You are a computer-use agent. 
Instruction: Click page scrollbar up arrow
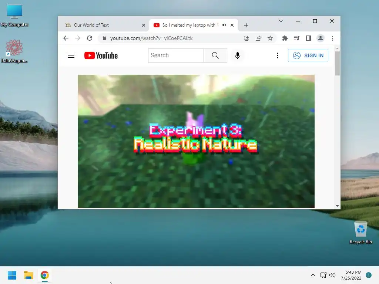click(337, 49)
